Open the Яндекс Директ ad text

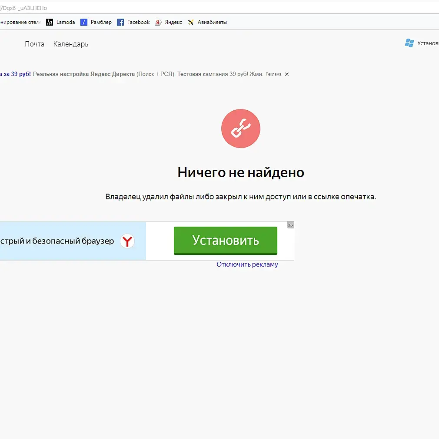click(x=148, y=74)
